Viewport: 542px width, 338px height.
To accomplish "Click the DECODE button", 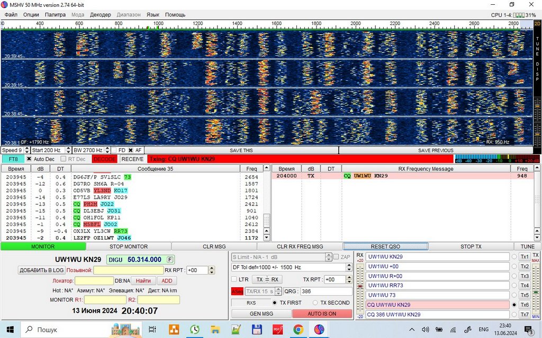I will click(x=105, y=159).
